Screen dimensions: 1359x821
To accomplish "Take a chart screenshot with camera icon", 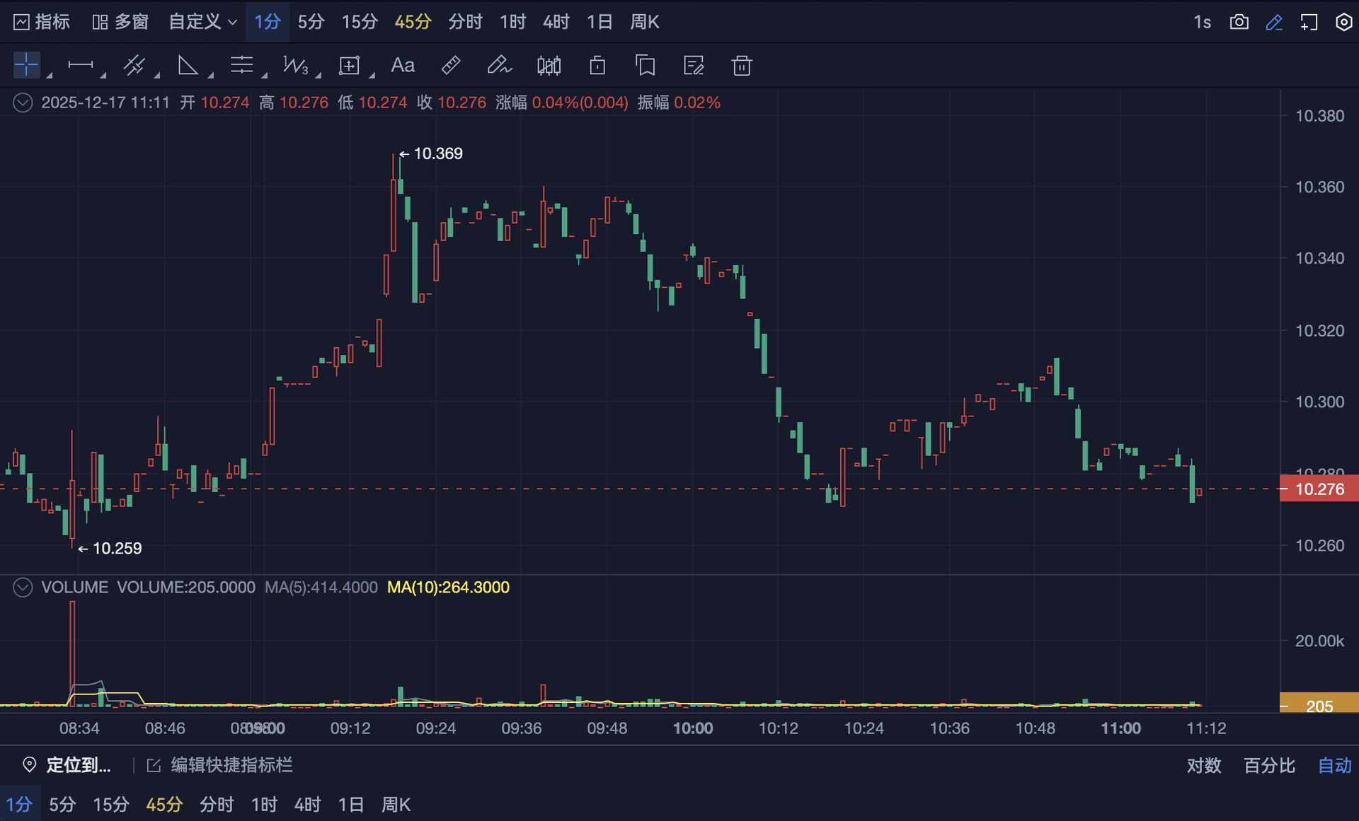I will (x=1239, y=22).
